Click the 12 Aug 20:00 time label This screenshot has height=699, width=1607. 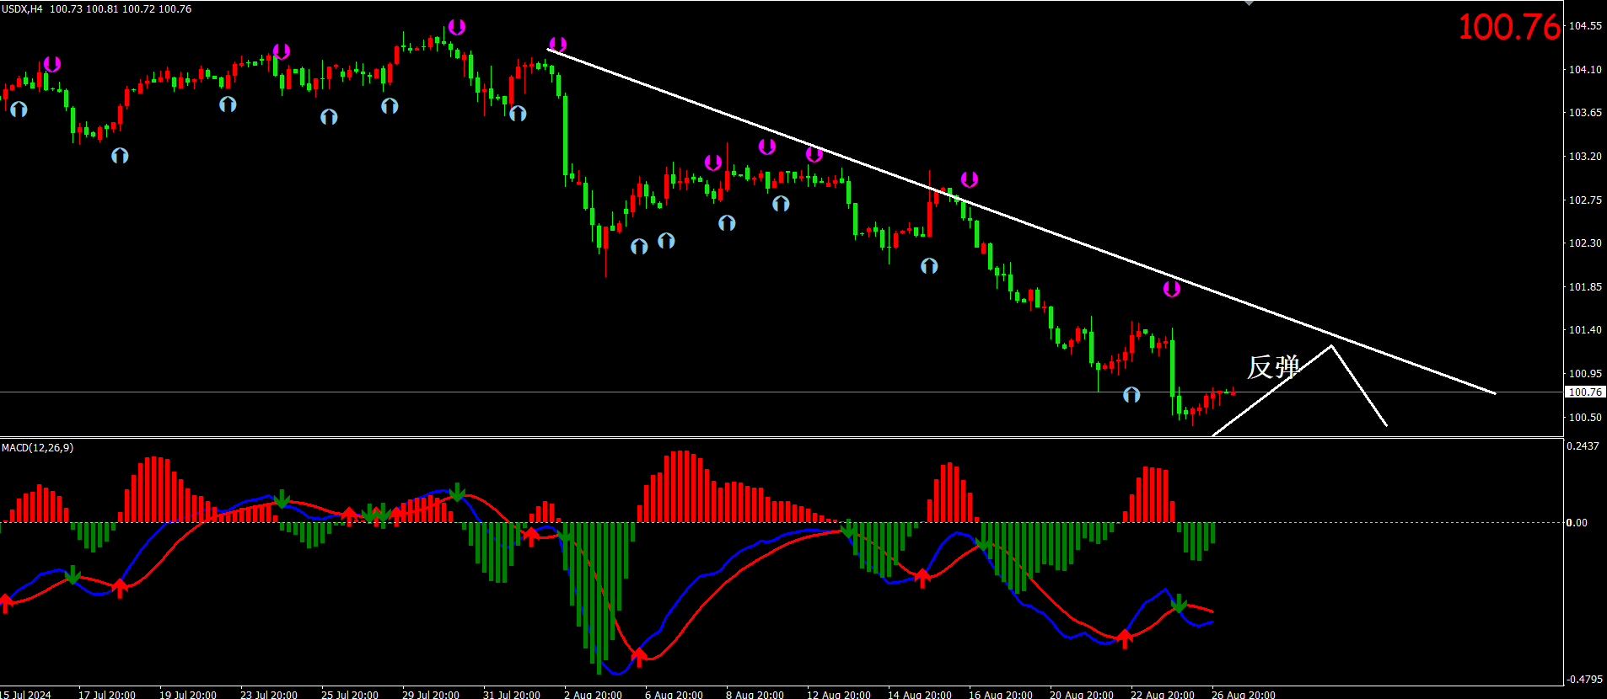pos(839,695)
